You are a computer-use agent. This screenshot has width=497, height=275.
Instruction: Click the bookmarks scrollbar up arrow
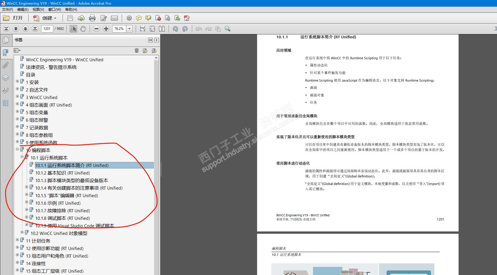click(x=156, y=58)
